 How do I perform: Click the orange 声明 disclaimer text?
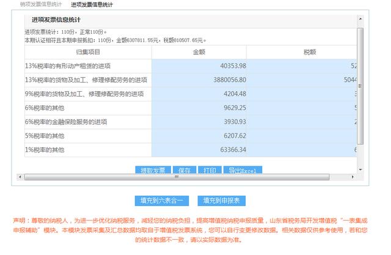pyautogui.click(x=190, y=230)
